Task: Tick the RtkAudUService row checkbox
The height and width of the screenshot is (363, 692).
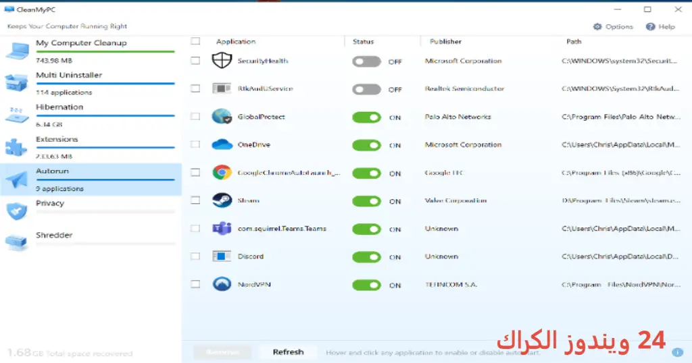Action: tap(195, 88)
